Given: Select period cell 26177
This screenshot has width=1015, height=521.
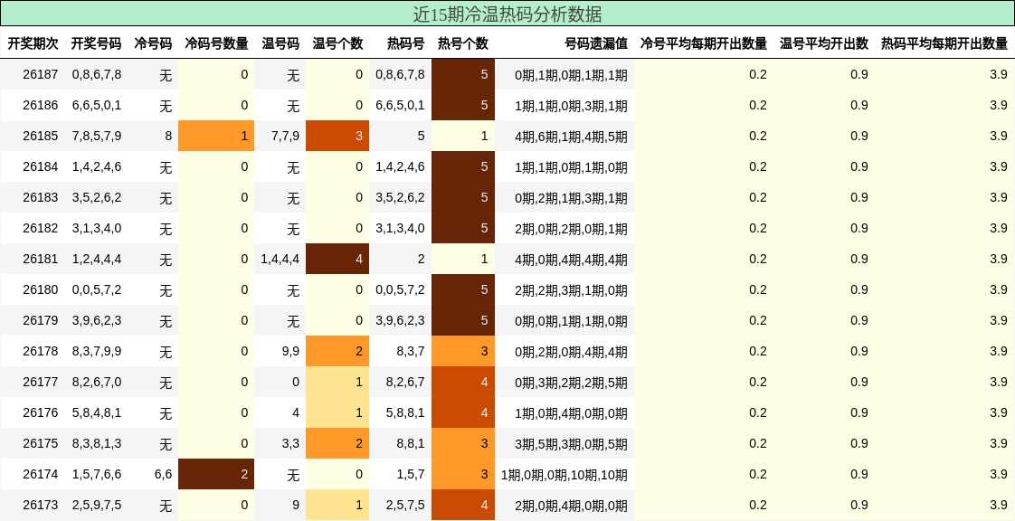Looking at the screenshot, I should pos(40,382).
